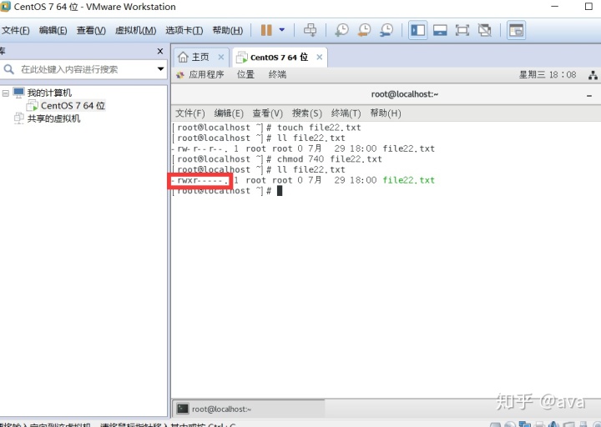Open terminal 终端(T) menu

coord(346,113)
